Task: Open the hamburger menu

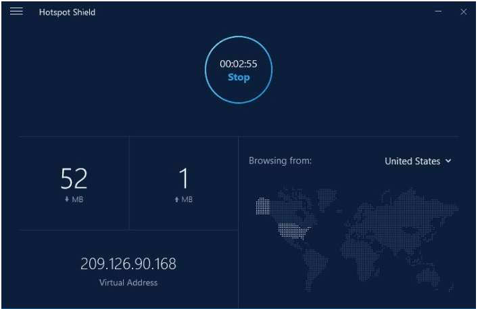Action: point(16,11)
